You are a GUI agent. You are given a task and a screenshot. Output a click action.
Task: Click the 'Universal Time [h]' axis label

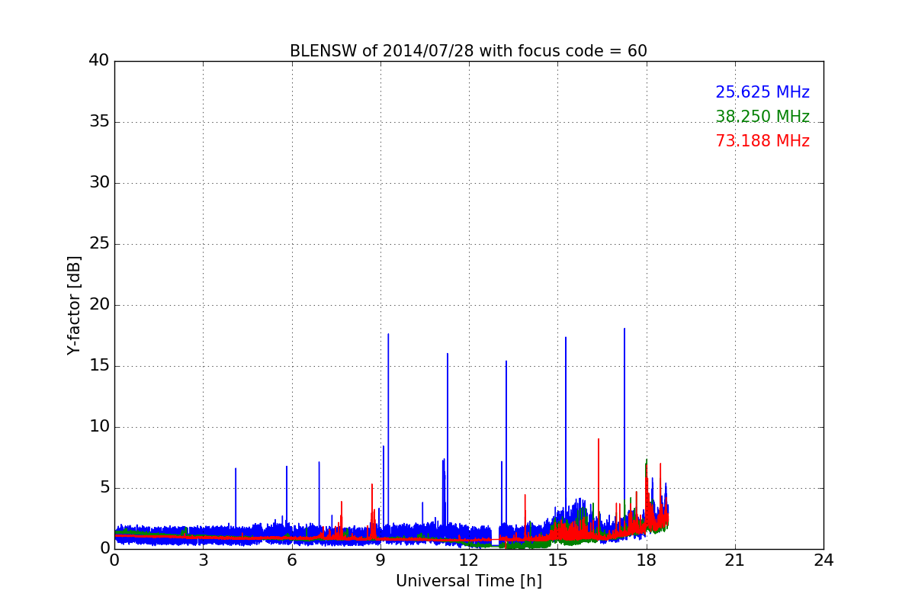[469, 581]
